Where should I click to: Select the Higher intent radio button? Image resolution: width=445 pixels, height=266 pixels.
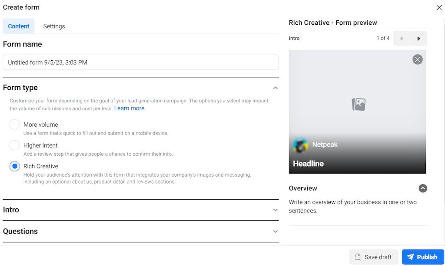pos(15,145)
